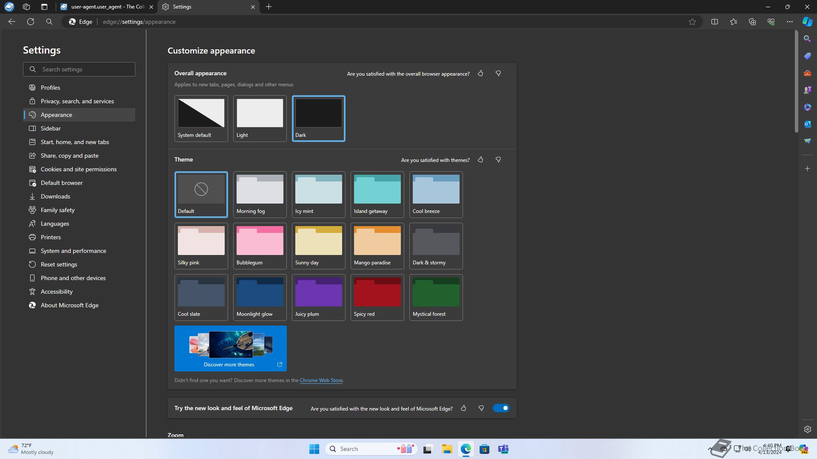Open the Chrome Web Store link
Viewport: 817px width, 459px height.
point(321,380)
